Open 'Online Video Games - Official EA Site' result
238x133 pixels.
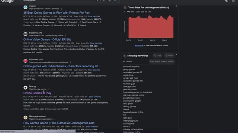click(x=47, y=40)
